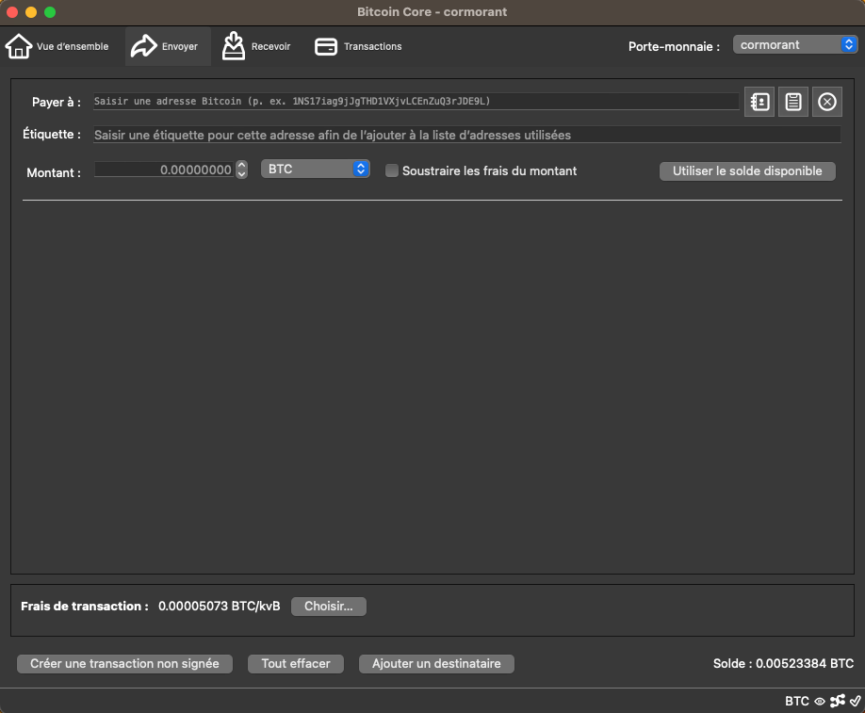Open the address book icon next to Payer à
The width and height of the screenshot is (865, 713).
759,102
